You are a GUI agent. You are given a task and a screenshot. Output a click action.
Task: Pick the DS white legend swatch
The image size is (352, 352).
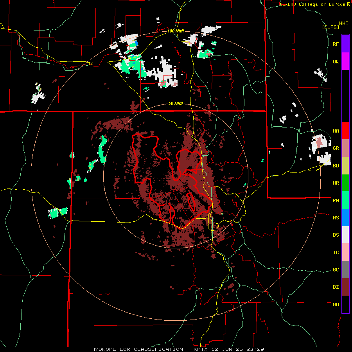click(345, 235)
